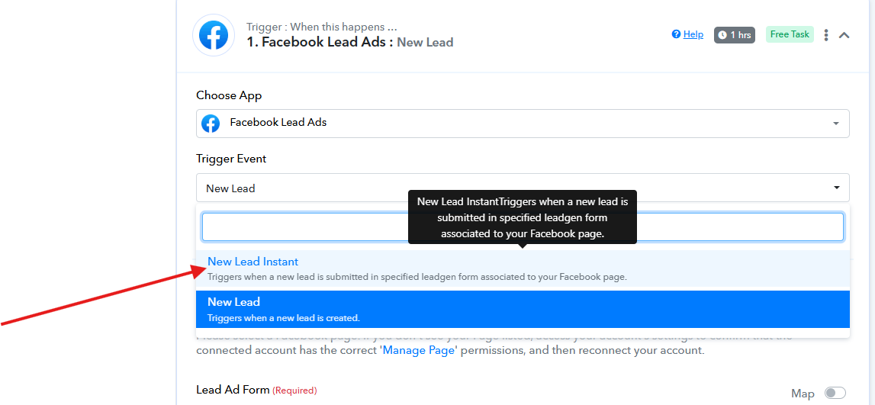Collapse the trigger step with the chevron
This screenshot has height=405, width=875.
pos(844,35)
